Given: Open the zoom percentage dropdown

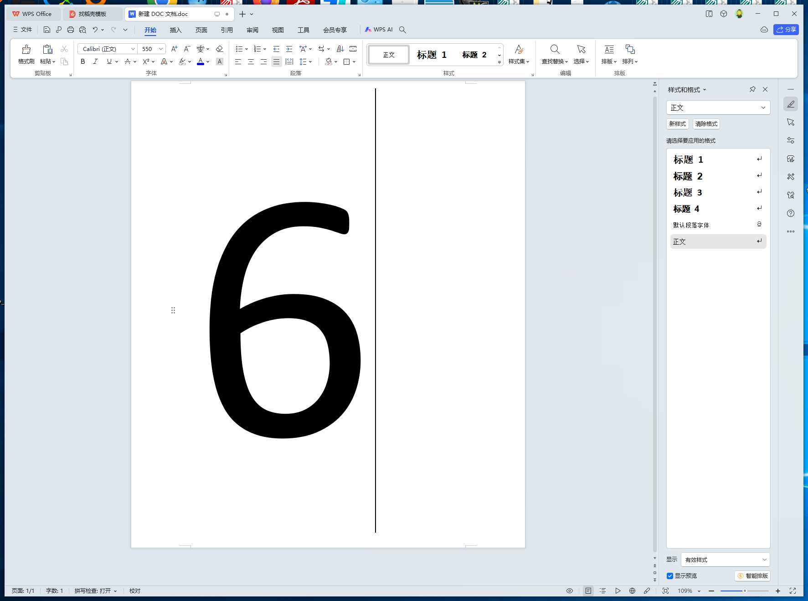Looking at the screenshot, I should tap(699, 591).
